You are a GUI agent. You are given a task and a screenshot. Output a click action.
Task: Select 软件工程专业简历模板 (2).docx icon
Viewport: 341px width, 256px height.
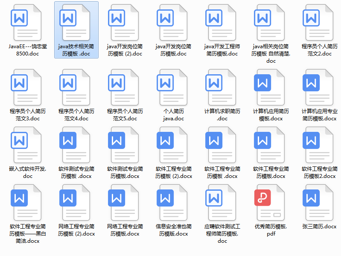(x=172, y=145)
